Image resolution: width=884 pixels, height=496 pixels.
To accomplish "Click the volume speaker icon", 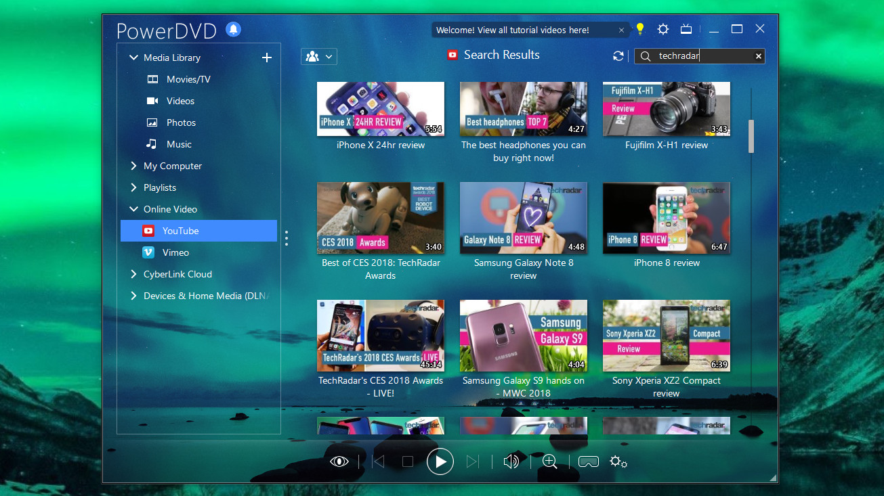I will coord(511,461).
